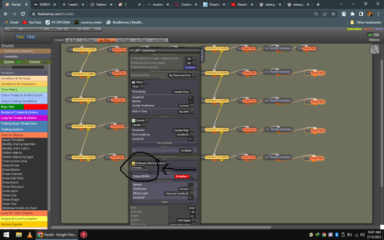Open the Parameter Candle High dropdown
Screen dimensions: 384x240
(183, 130)
